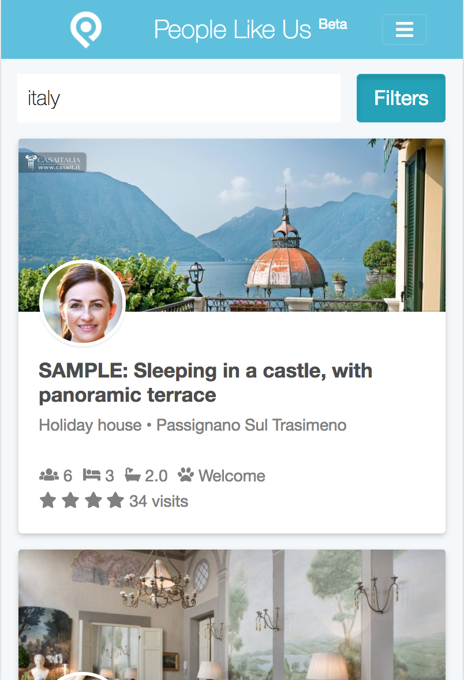
Task: Open the second listing's frescoed room photo
Action: (232, 615)
